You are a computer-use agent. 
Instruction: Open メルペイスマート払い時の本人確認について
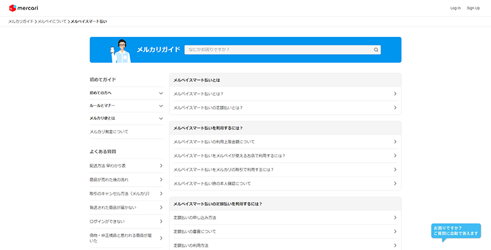[x=285, y=183]
